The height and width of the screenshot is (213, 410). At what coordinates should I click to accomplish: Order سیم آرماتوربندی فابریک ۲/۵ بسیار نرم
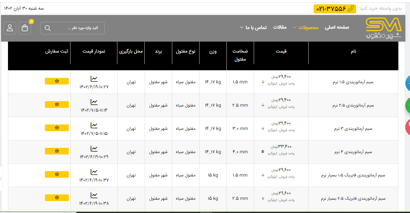click(x=57, y=198)
